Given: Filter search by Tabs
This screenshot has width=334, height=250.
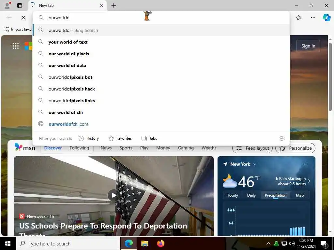Looking at the screenshot, I should tap(149, 138).
